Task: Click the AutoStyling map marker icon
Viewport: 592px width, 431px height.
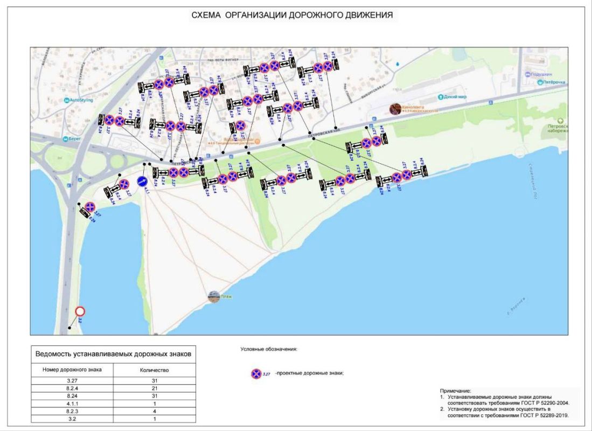Action: (x=66, y=100)
